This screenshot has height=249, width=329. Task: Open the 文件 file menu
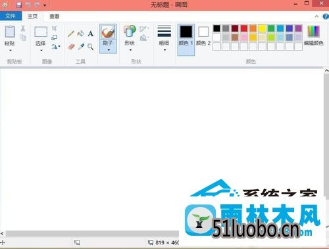[x=11, y=16]
